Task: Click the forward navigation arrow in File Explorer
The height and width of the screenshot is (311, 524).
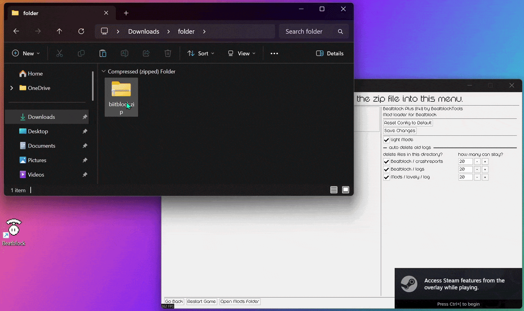Action: click(38, 31)
